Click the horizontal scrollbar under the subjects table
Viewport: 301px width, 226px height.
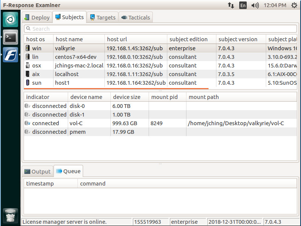[x=116, y=88]
